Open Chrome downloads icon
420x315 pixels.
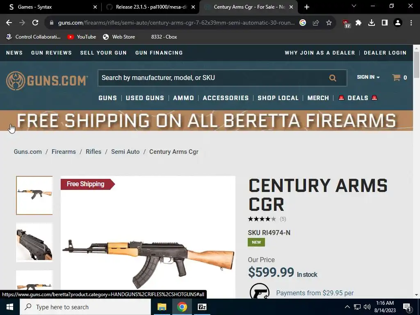click(372, 23)
